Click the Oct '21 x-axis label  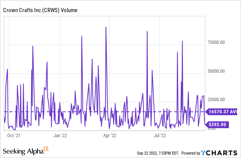point(14,135)
